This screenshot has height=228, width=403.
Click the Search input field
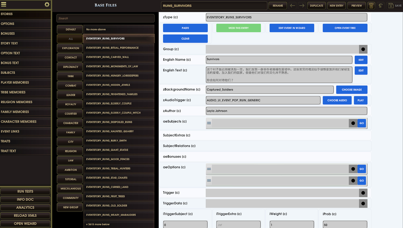(105, 19)
